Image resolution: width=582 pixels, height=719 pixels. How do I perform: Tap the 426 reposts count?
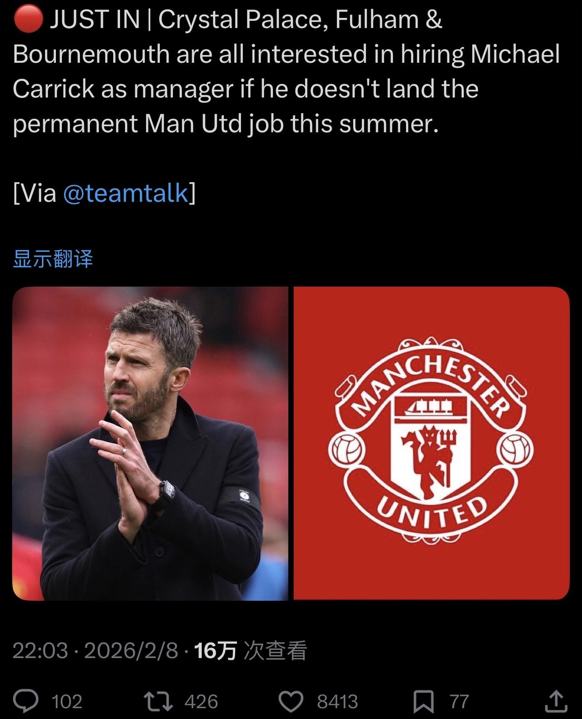click(201, 702)
